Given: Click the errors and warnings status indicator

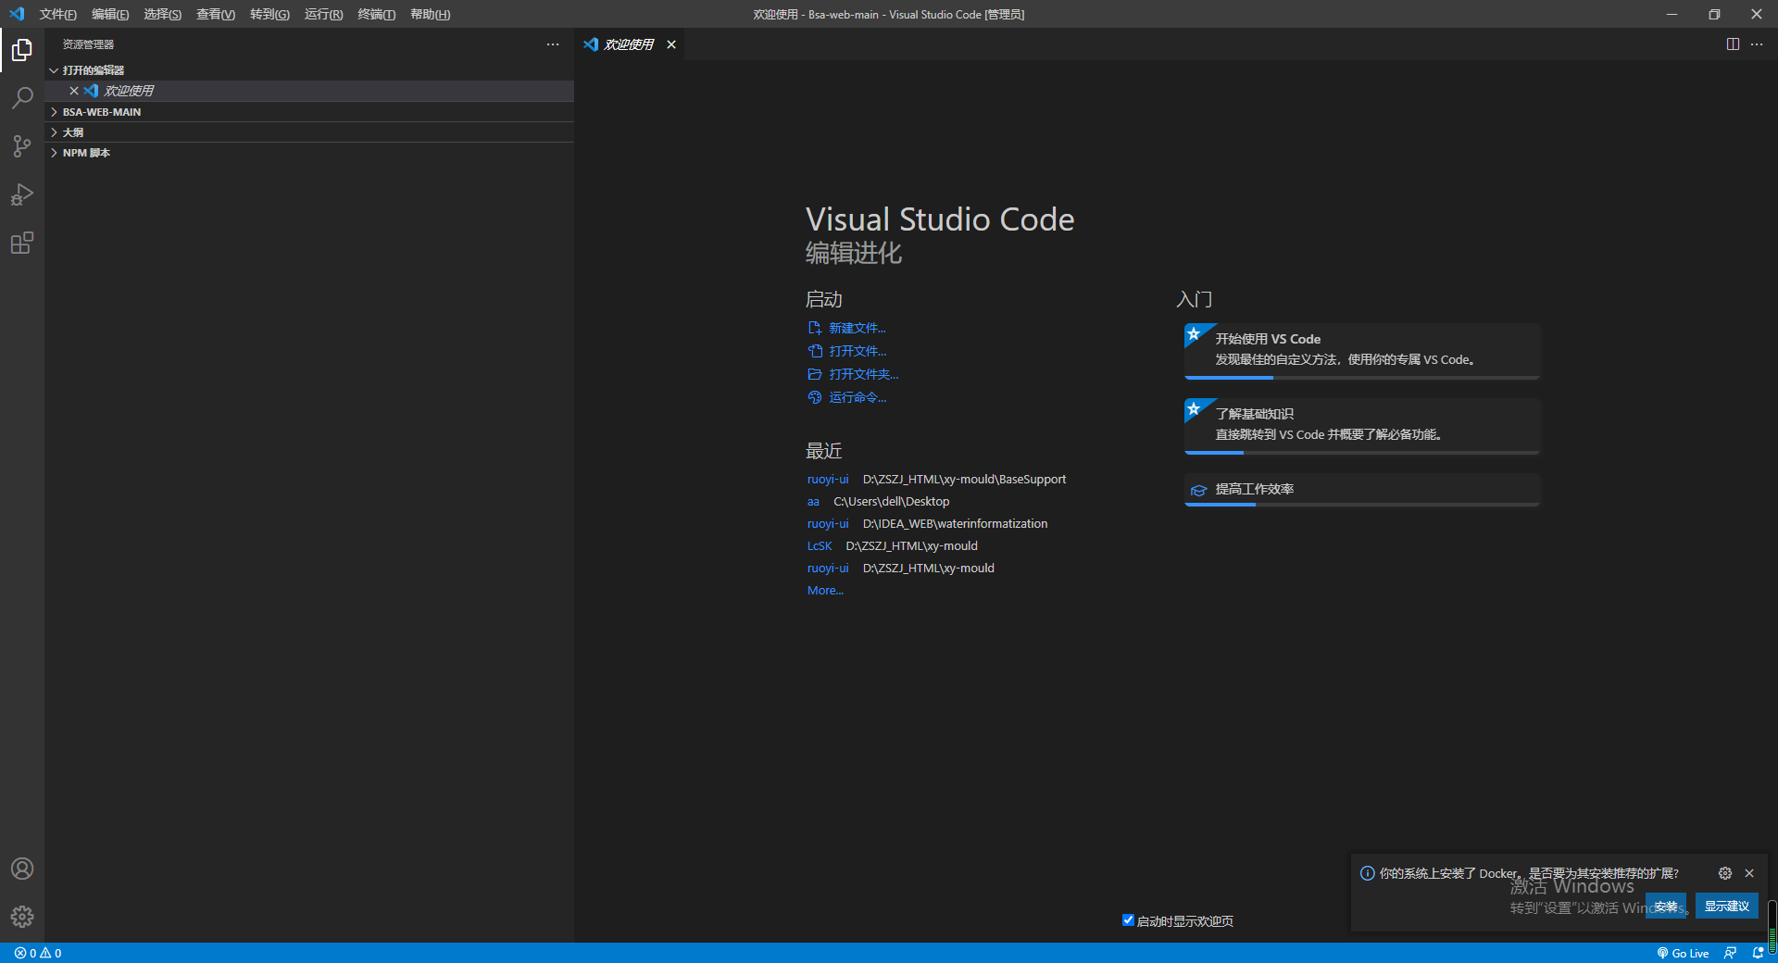Looking at the screenshot, I should (38, 953).
